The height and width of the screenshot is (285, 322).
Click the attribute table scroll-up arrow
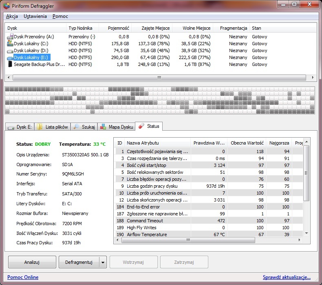(x=307, y=142)
